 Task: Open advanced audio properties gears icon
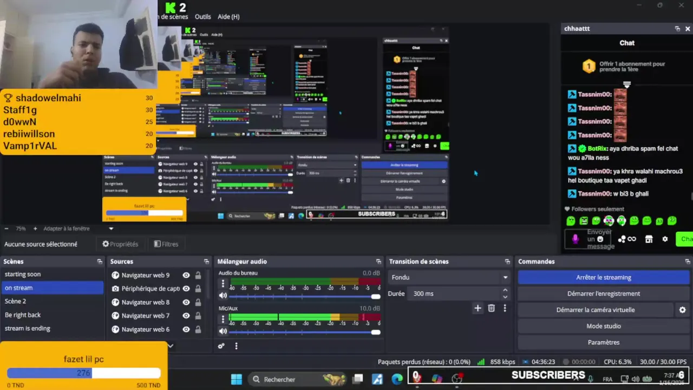coord(221,346)
